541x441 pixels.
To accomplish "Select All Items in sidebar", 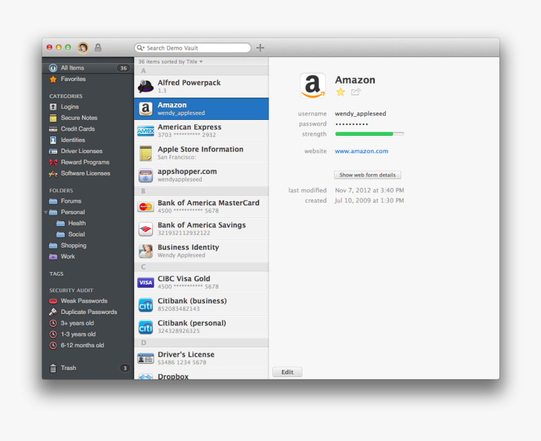I will [88, 68].
